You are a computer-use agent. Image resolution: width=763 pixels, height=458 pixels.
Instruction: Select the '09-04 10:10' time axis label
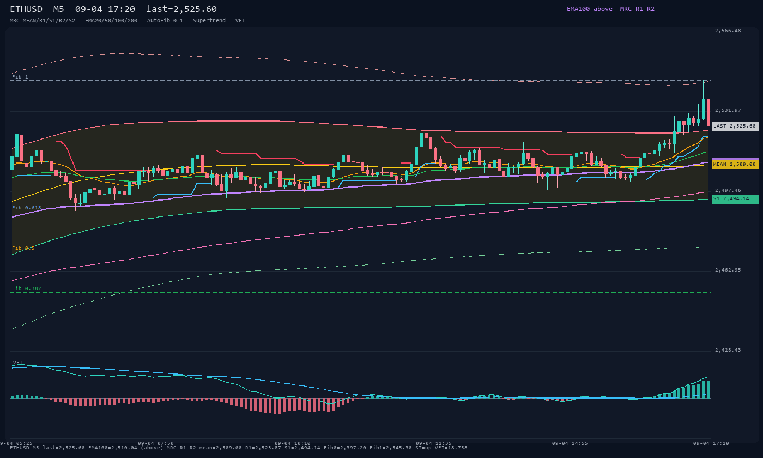pos(293,443)
